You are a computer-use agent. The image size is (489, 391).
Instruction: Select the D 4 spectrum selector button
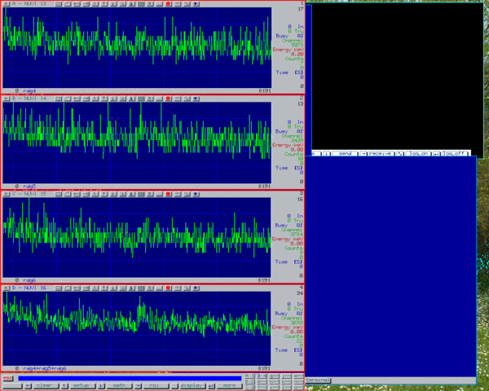click(262, 376)
